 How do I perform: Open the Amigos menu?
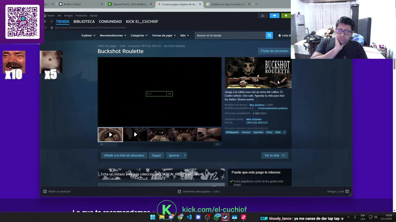coord(68,15)
